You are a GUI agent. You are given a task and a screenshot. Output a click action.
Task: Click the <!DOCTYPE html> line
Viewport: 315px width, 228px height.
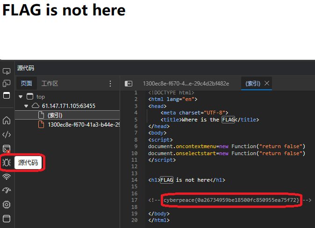(x=171, y=93)
